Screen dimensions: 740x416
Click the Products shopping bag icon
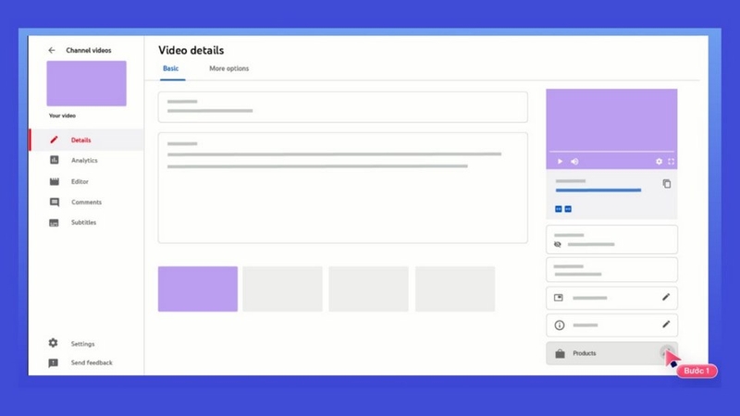(x=560, y=354)
